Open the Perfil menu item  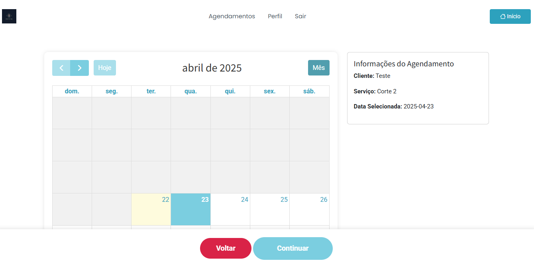pos(275,16)
